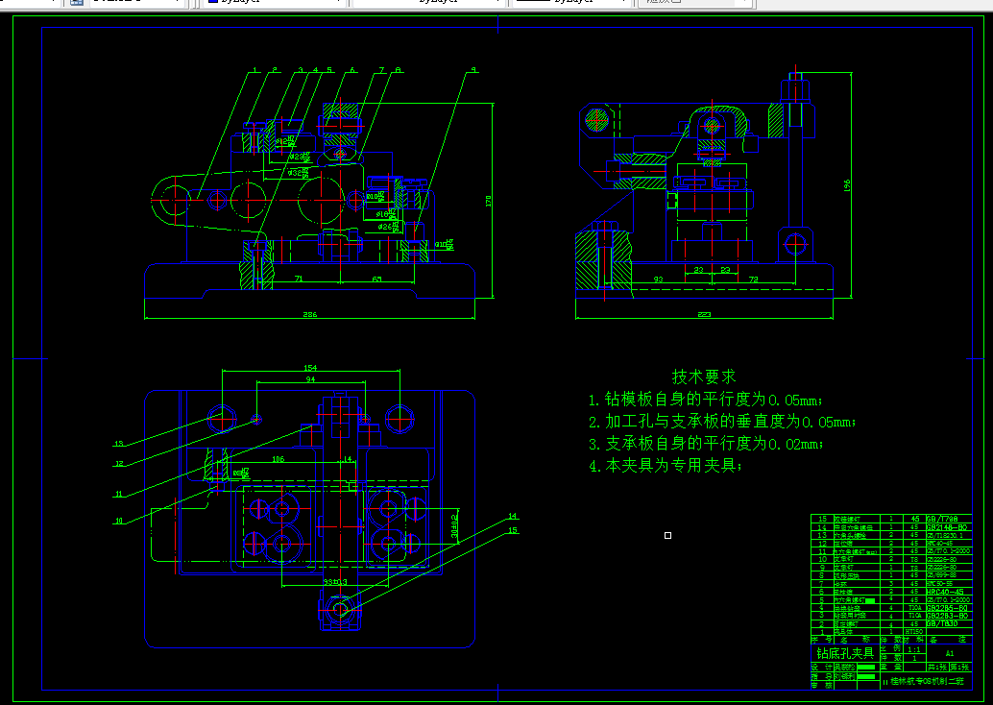Pick the 223 base width dimension
The image size is (993, 705).
point(704,314)
